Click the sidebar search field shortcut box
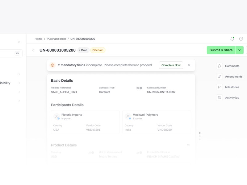 coord(17,53)
